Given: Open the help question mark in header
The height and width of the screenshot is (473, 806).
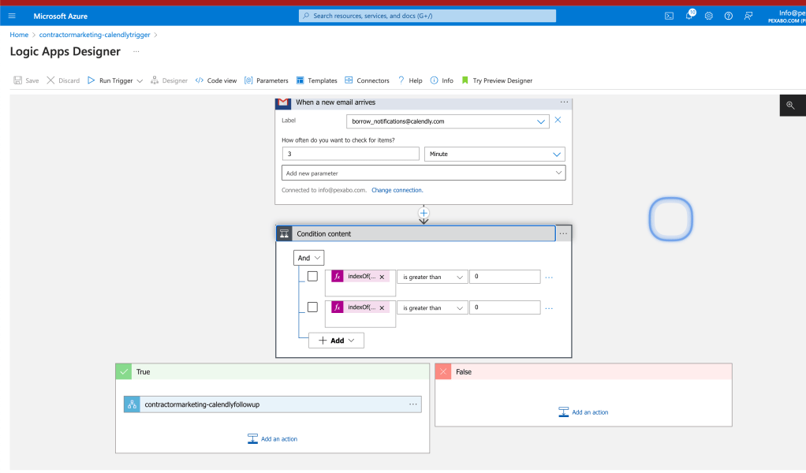Looking at the screenshot, I should [x=729, y=16].
